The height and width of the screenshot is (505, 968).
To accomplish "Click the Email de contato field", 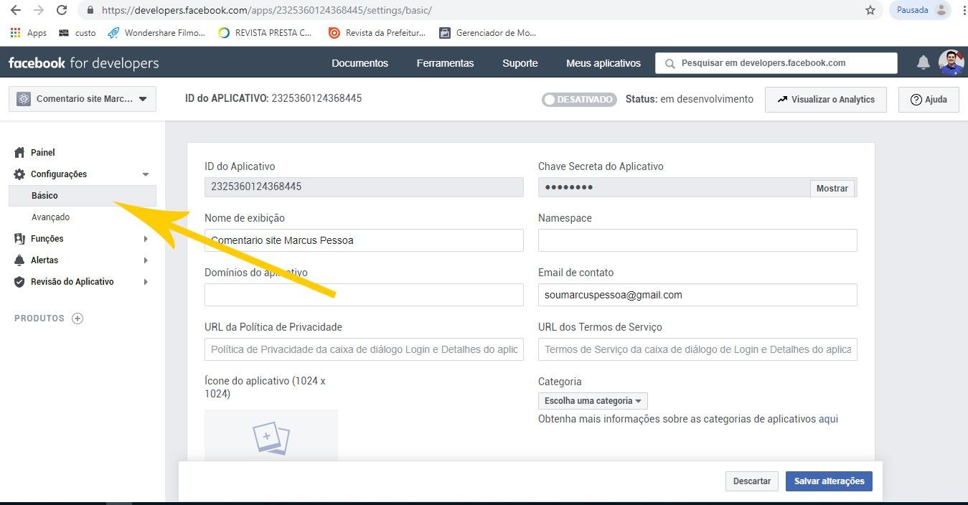I will coord(697,295).
